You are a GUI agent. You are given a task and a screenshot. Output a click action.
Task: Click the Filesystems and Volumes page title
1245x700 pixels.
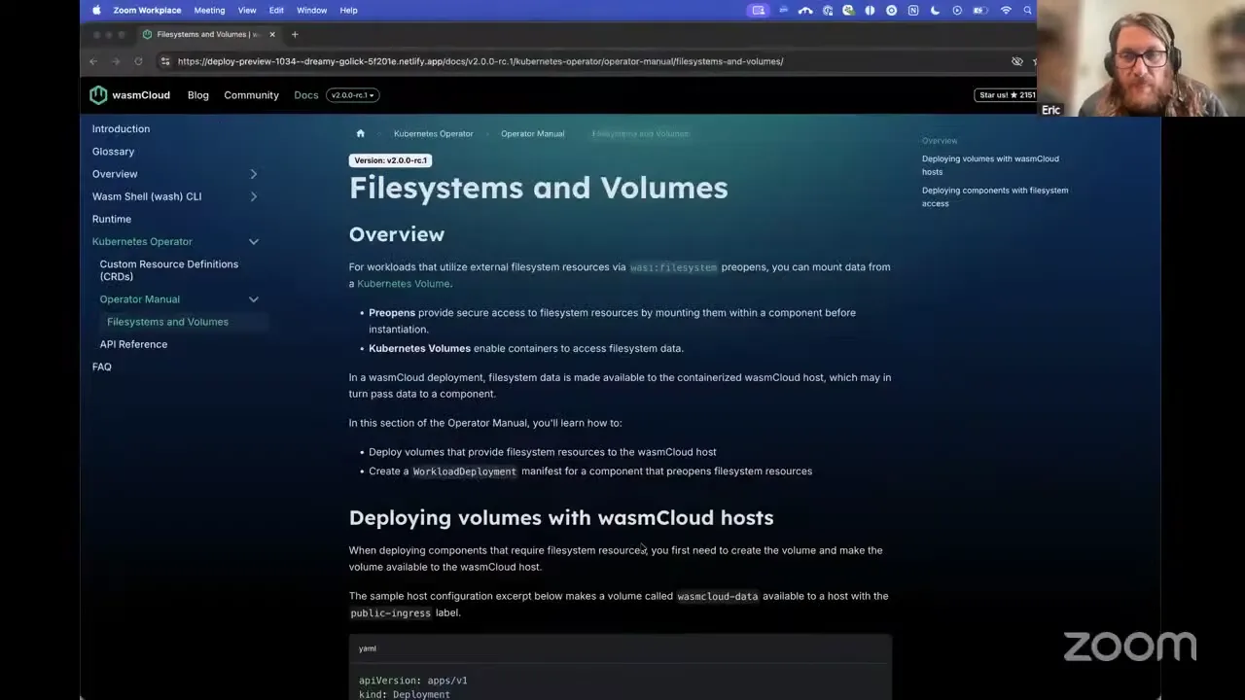(x=538, y=188)
